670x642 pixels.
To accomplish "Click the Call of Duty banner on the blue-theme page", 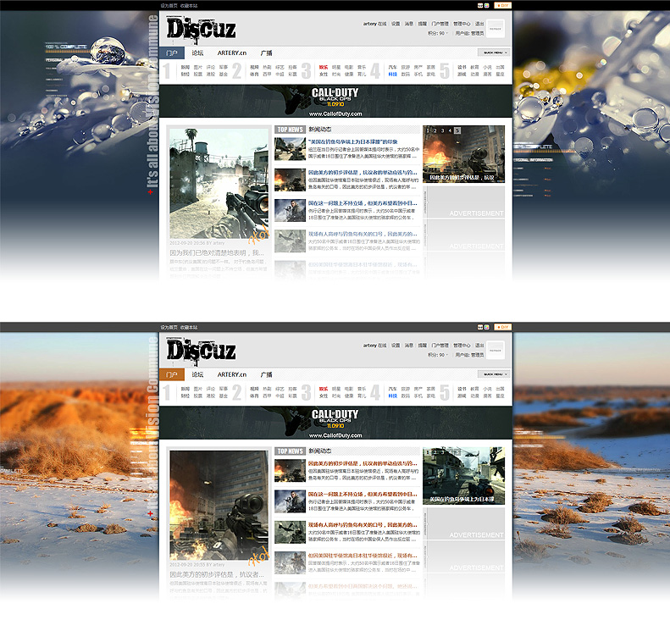I will pyautogui.click(x=335, y=102).
